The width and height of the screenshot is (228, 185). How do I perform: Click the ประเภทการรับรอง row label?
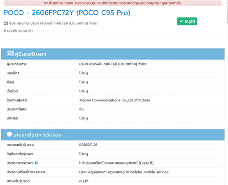20,163
